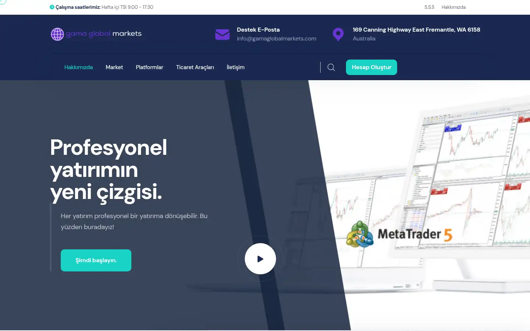Click the Şimdi başlayın button
Viewport: 530px width, 331px height.
pyautogui.click(x=96, y=260)
